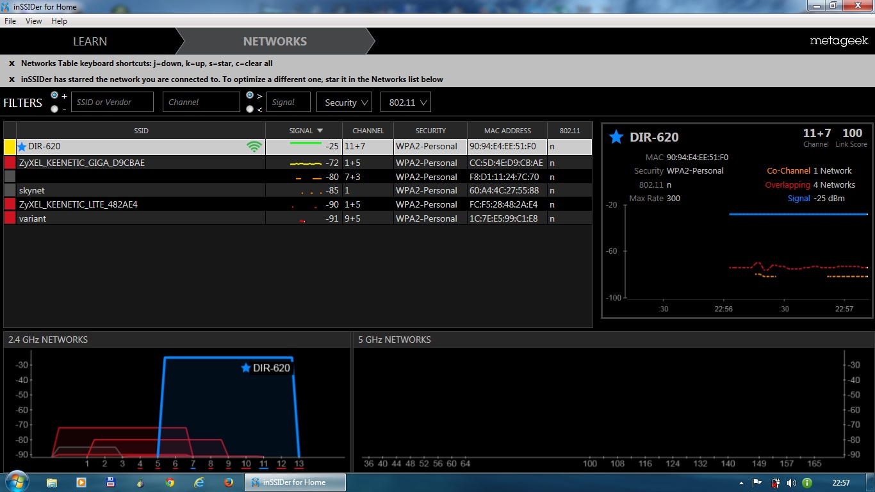Click the yellow color swatch on DIR-620 row
The image size is (875, 492).
tap(10, 147)
